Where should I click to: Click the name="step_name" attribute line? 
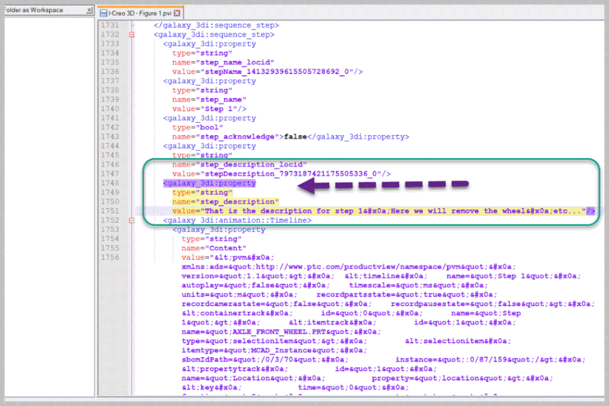coord(208,99)
